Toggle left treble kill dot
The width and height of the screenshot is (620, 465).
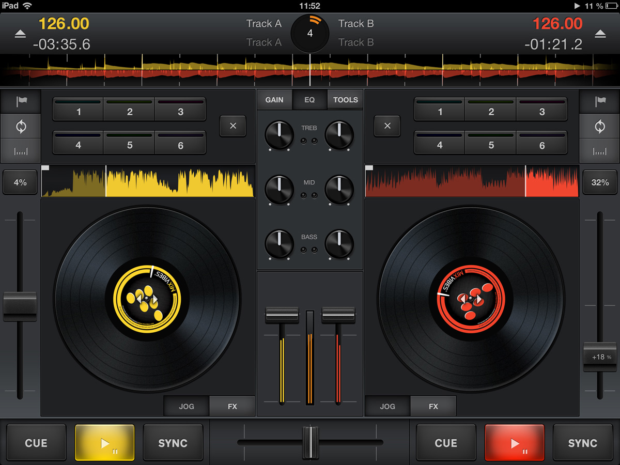coord(304,141)
